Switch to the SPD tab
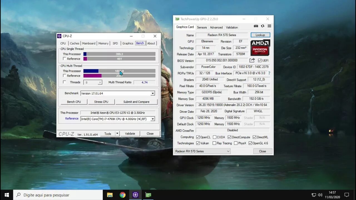356x200 pixels. click(115, 43)
